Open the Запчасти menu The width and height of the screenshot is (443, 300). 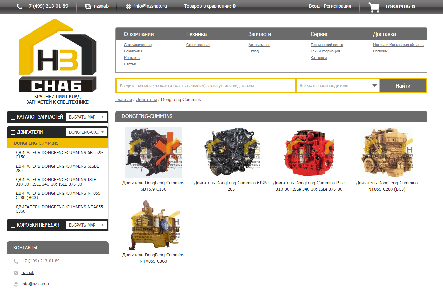(x=260, y=34)
